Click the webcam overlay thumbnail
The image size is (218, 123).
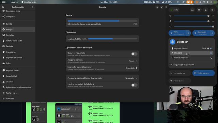[x=185, y=98]
